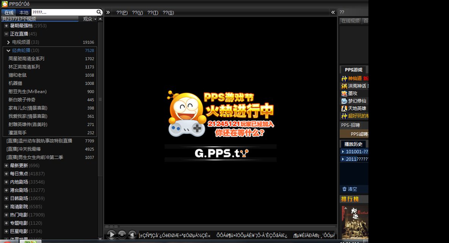Click the channel list scroll-up arrow

pos(100,19)
